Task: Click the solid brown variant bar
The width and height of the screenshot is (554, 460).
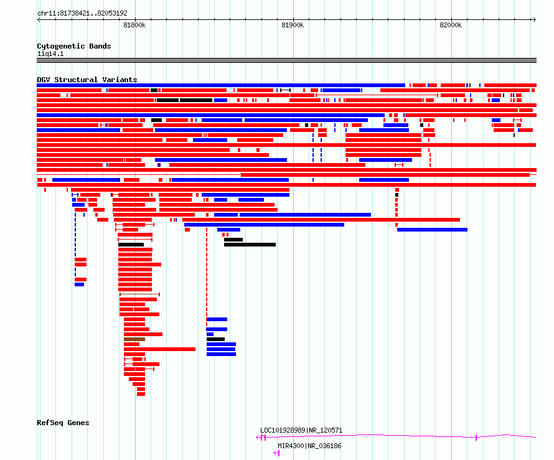Action: 134,339
